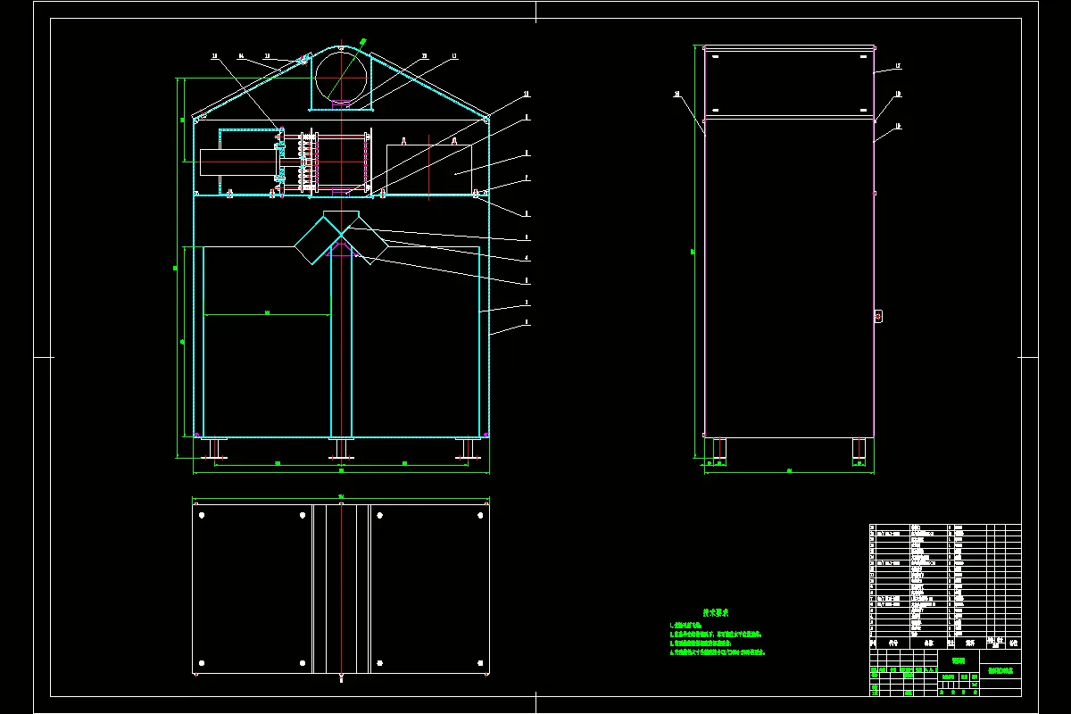Viewport: 1071px width, 714px height.
Task: Select the center foot of the front view cabinet
Action: [342, 449]
